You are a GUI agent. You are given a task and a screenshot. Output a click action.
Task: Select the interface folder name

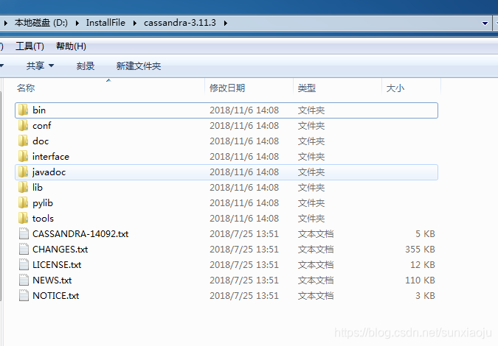click(51, 157)
